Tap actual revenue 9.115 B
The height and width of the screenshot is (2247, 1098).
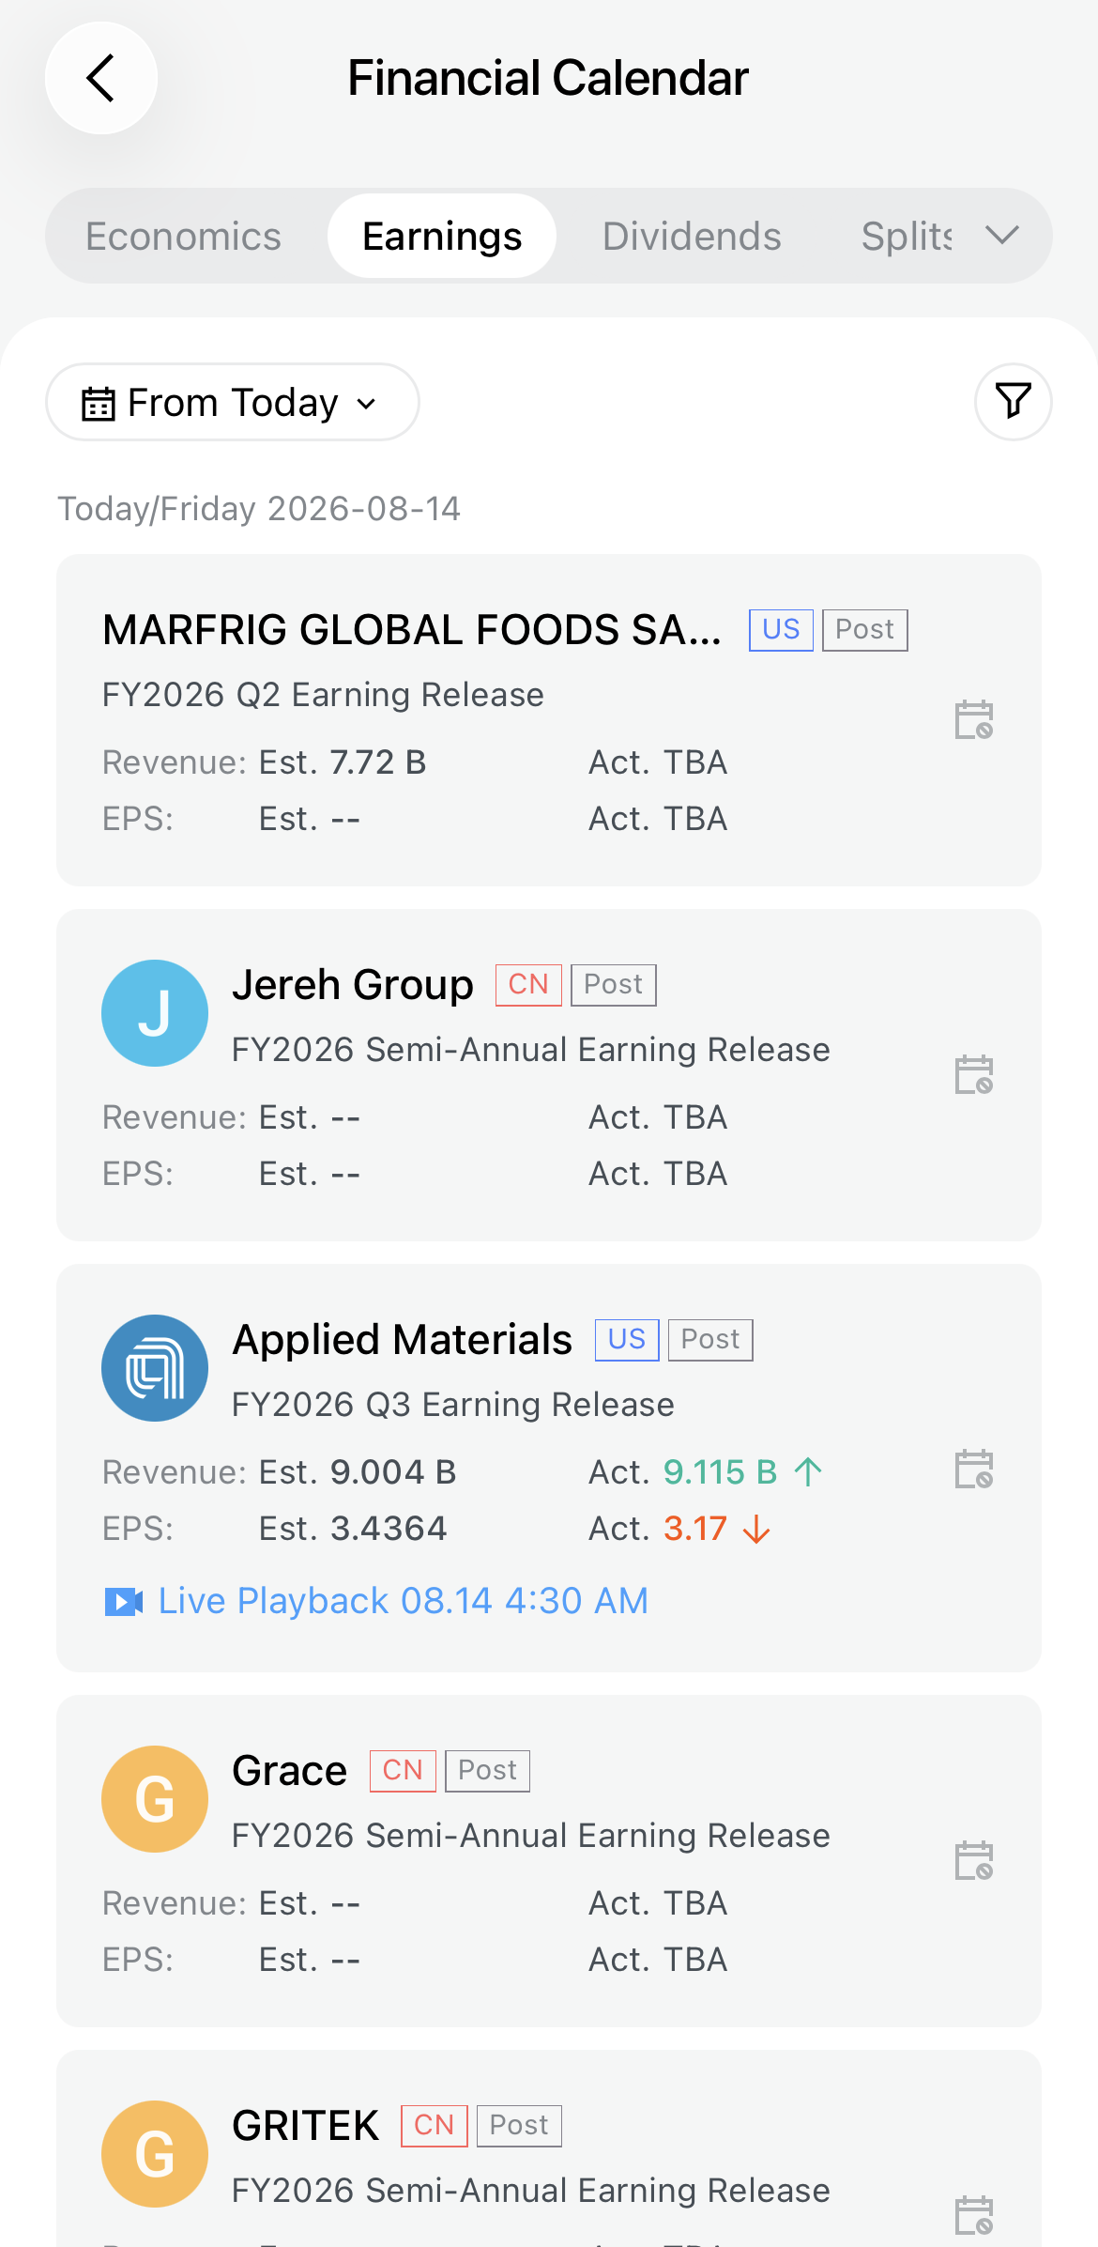pyautogui.click(x=721, y=1472)
